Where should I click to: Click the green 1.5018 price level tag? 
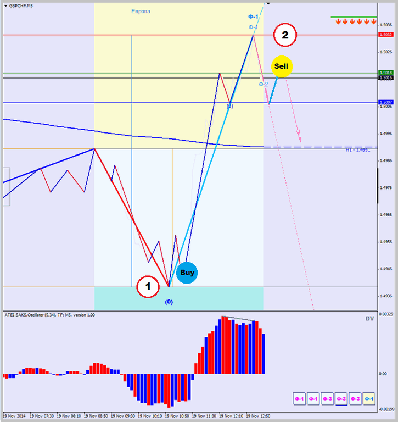click(386, 73)
